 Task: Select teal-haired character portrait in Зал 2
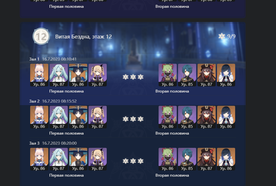tap(187, 117)
